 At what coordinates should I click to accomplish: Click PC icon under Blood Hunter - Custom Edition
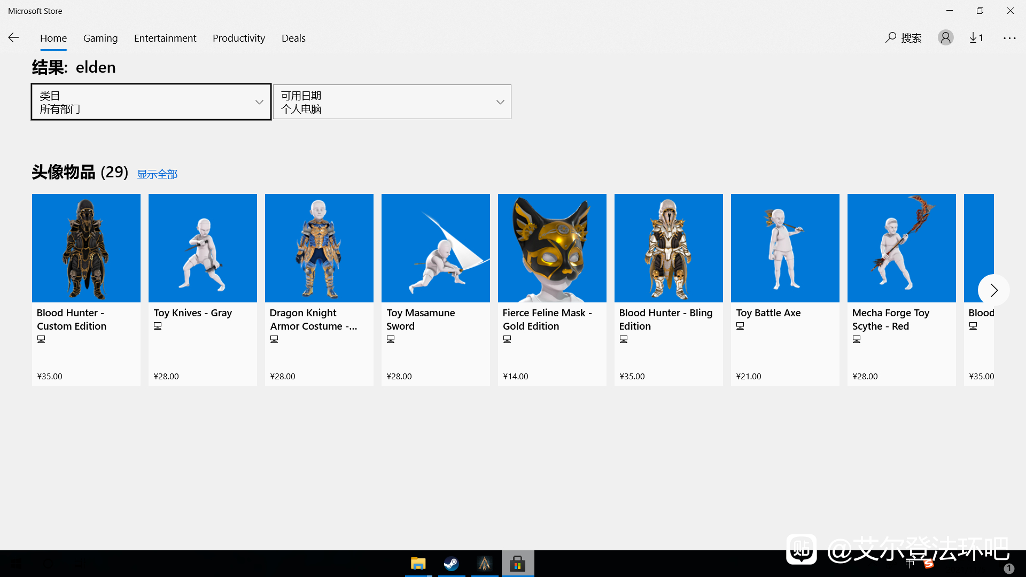41,339
